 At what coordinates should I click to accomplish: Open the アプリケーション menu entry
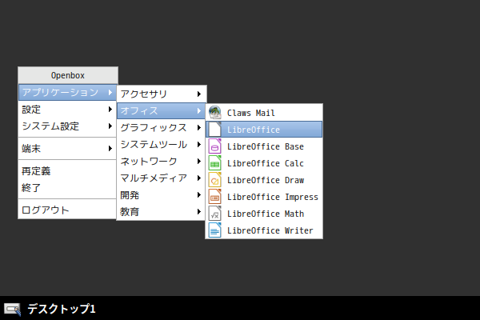pyautogui.click(x=68, y=92)
